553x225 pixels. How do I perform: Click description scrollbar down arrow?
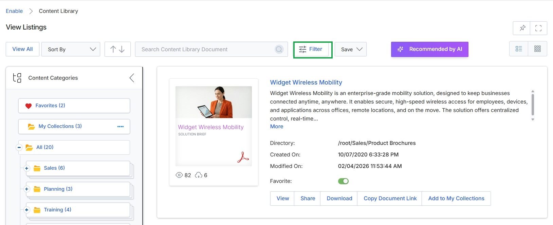click(533, 119)
